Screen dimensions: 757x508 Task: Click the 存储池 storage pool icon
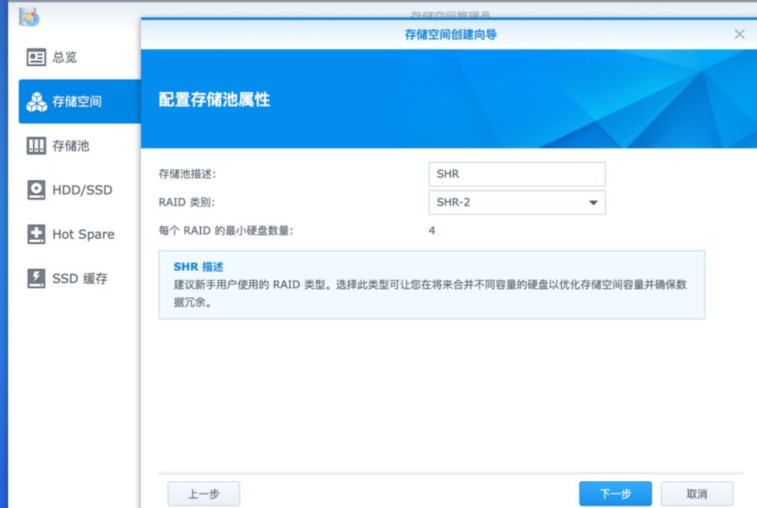coord(37,145)
